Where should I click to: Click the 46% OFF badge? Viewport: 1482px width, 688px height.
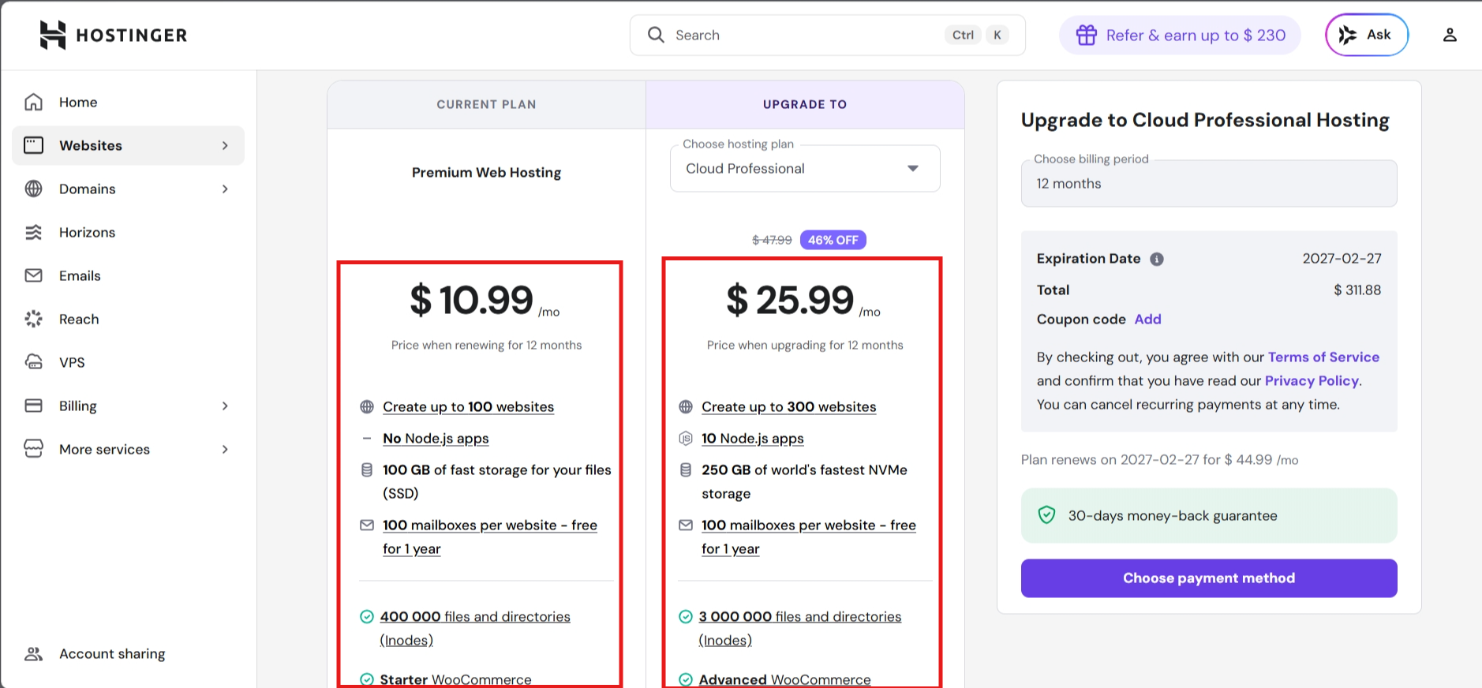833,240
